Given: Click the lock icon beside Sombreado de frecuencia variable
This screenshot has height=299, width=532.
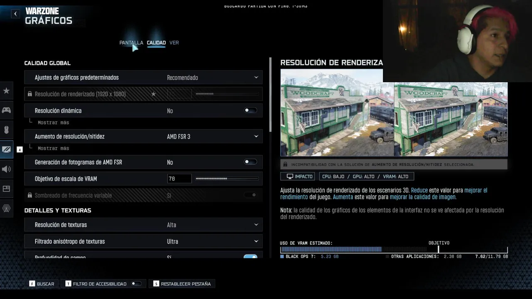Looking at the screenshot, I should [30, 195].
